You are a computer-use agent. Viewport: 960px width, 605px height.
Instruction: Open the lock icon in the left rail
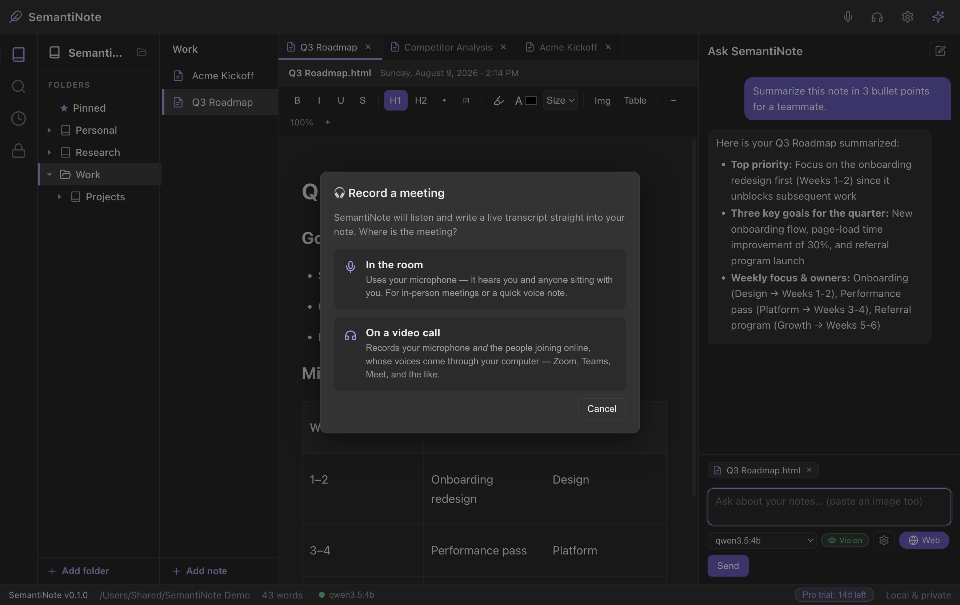coord(18,151)
